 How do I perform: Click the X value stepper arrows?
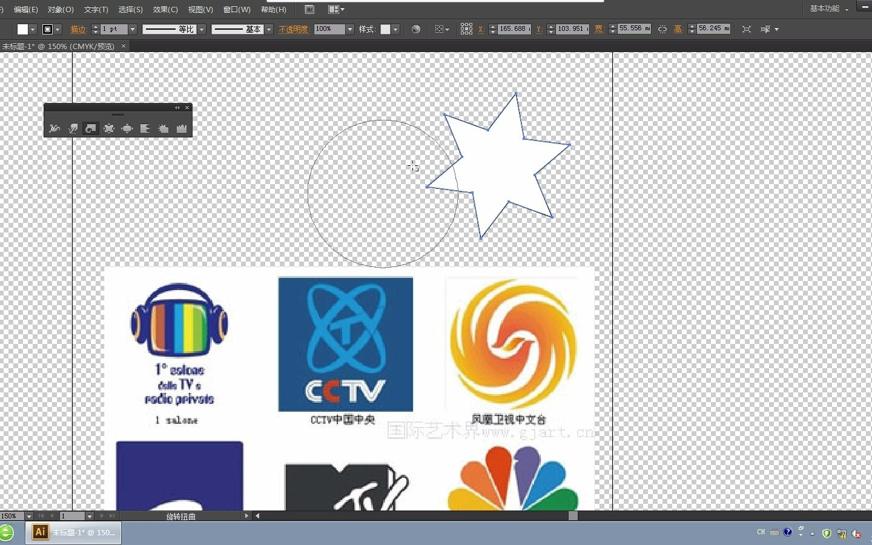tap(492, 29)
